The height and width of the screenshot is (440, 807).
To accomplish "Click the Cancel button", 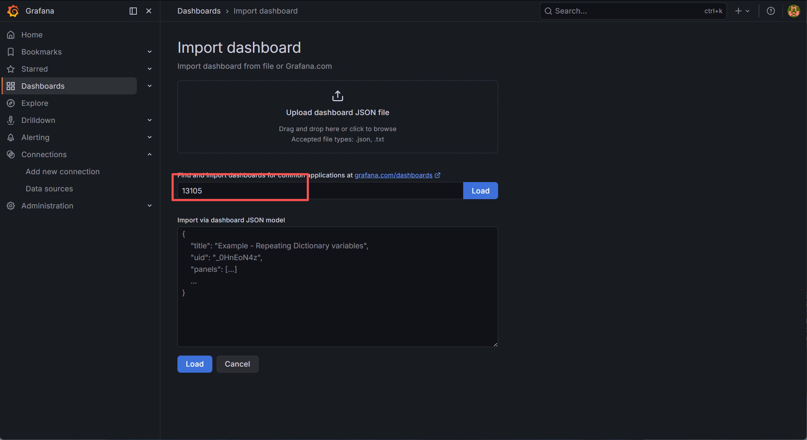I will point(237,364).
